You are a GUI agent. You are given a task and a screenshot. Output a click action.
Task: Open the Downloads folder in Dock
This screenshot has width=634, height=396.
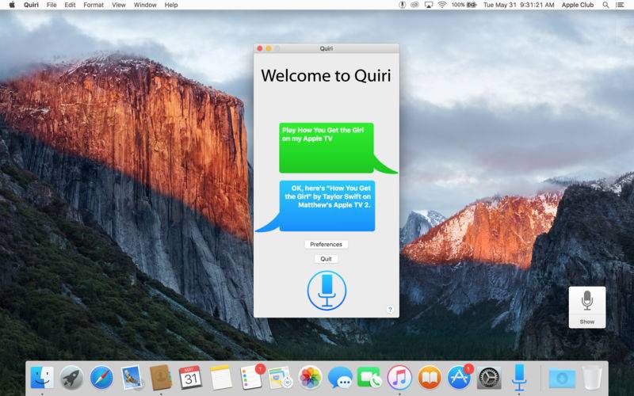pyautogui.click(x=562, y=379)
